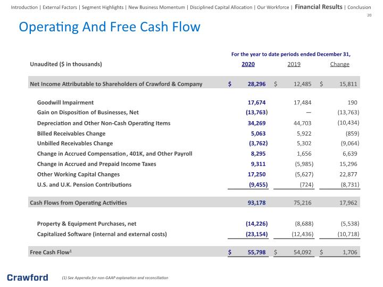
Task: Select Cash Flows from Operating Activities row
Action: tap(194, 202)
